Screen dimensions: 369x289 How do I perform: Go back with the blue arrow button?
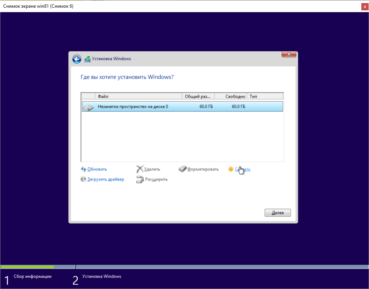[77, 59]
